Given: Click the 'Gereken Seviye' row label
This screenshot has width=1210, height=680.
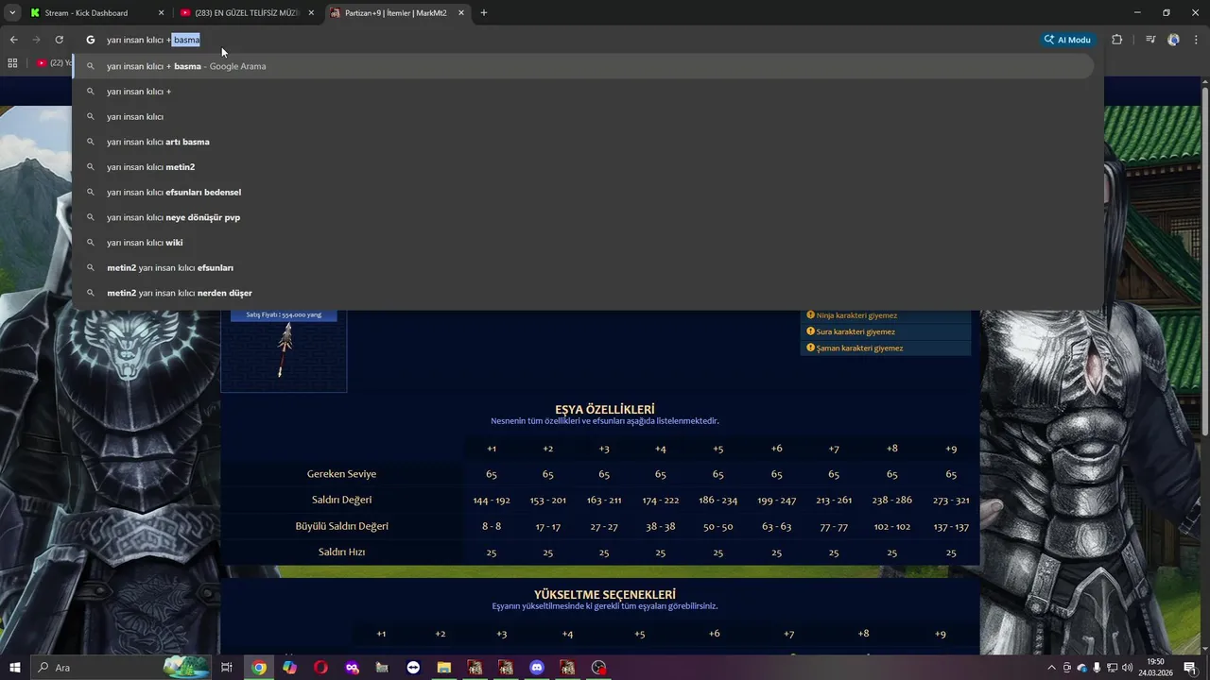Looking at the screenshot, I should tap(341, 474).
